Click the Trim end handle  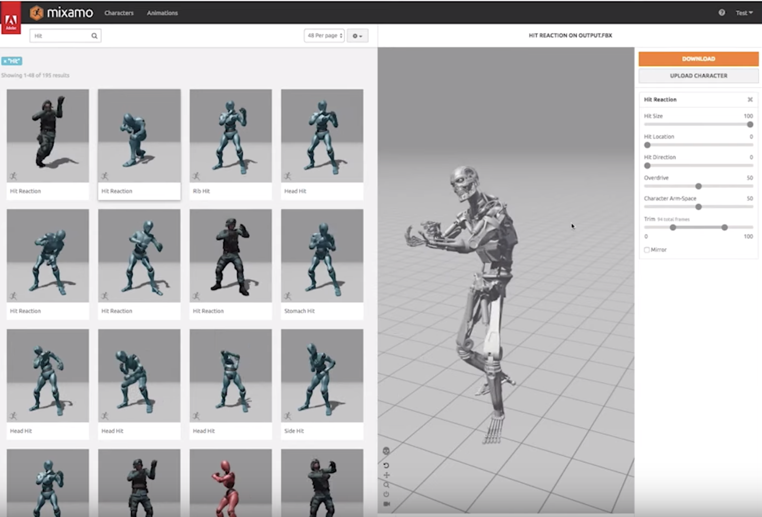(x=725, y=227)
